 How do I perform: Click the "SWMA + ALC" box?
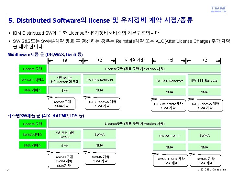169,135
